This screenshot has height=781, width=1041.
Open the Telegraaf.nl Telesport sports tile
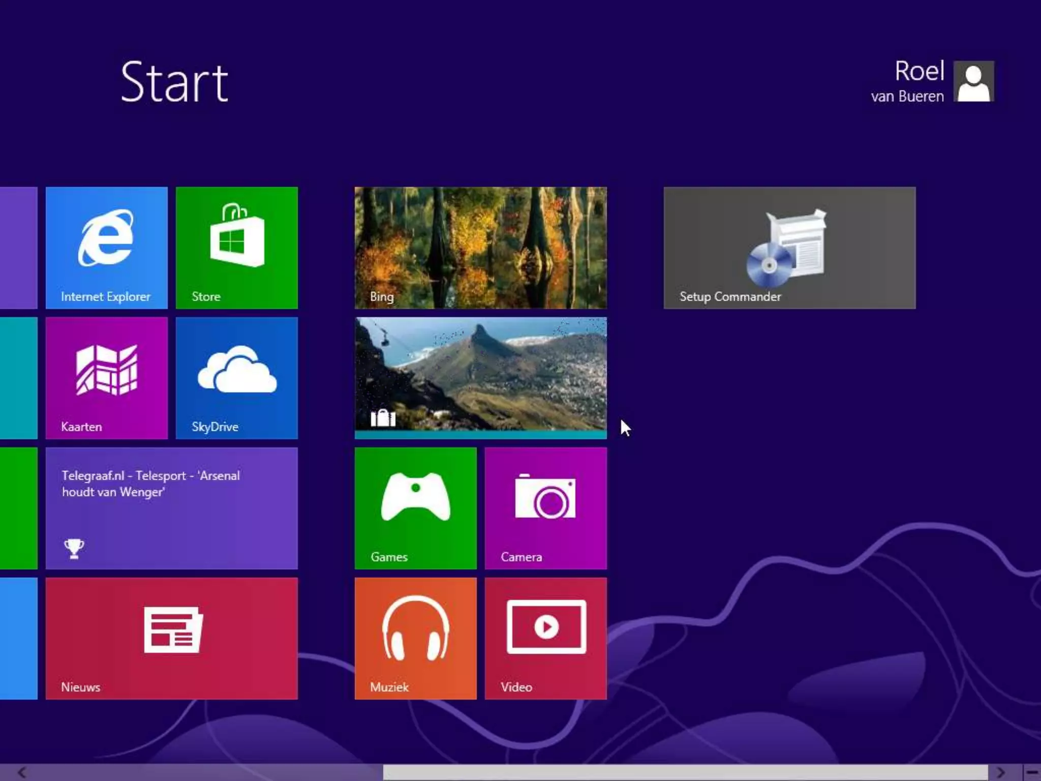tap(172, 508)
